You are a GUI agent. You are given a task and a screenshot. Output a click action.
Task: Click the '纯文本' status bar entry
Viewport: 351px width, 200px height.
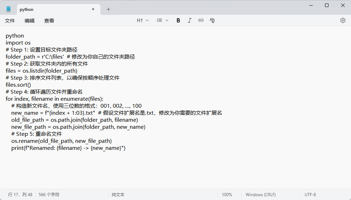coord(118,195)
